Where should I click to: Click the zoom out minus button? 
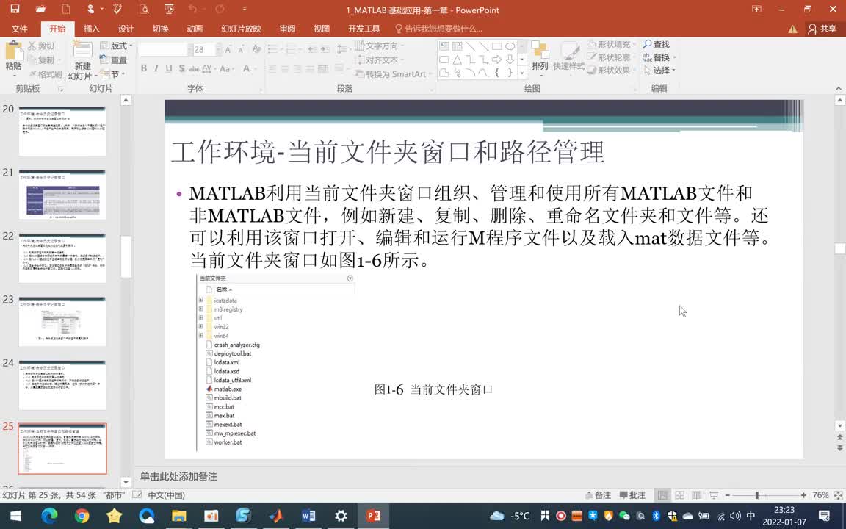pyautogui.click(x=727, y=495)
